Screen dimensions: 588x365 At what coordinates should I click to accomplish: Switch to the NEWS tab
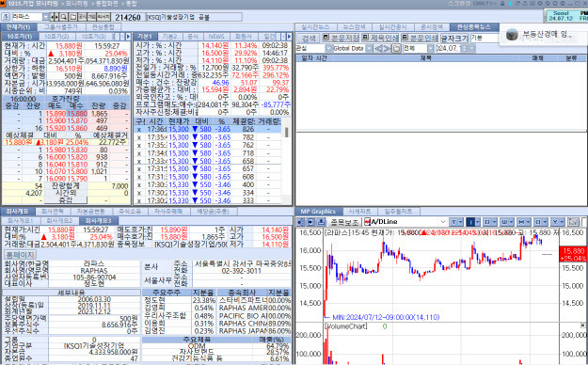(x=216, y=37)
